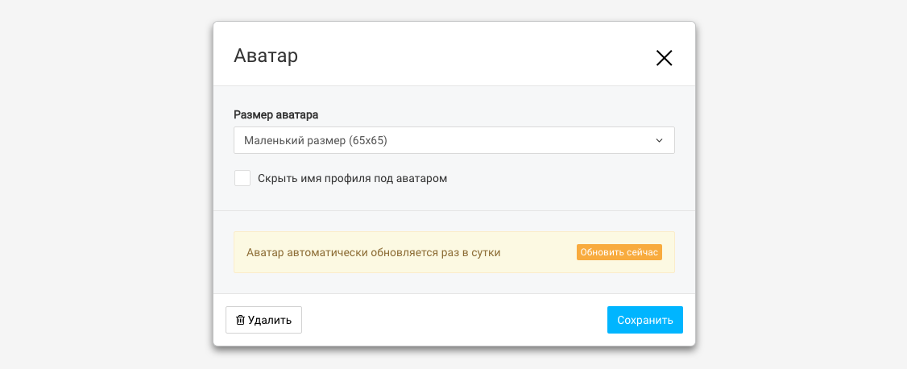Click the "Маленький размер (65x65)" selected value

(x=316, y=140)
